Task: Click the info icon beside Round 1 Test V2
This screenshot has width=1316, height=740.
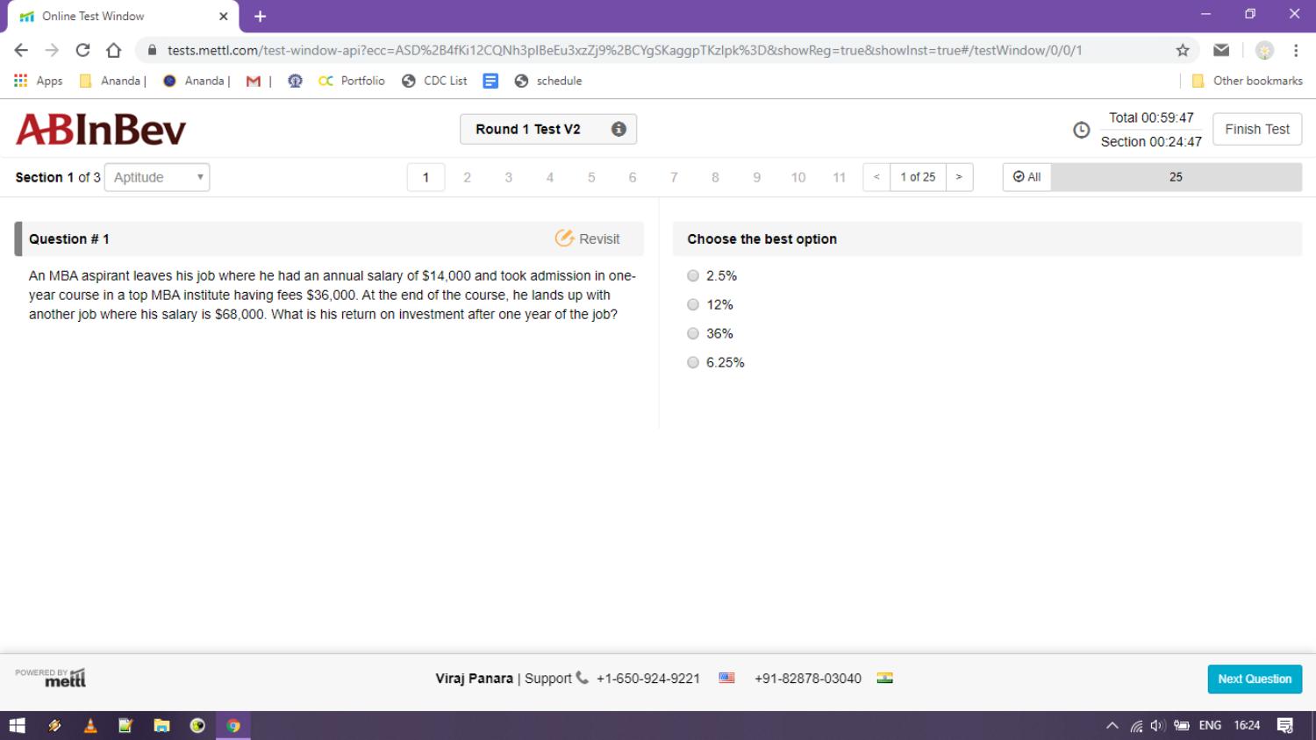Action: tap(618, 128)
